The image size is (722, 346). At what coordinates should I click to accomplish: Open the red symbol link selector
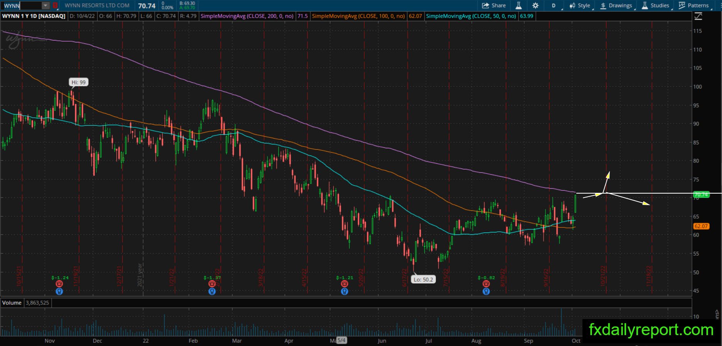(x=55, y=6)
